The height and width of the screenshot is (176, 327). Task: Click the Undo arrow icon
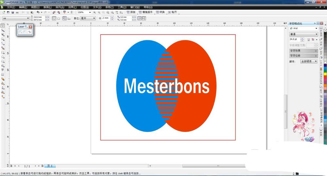click(38, 12)
